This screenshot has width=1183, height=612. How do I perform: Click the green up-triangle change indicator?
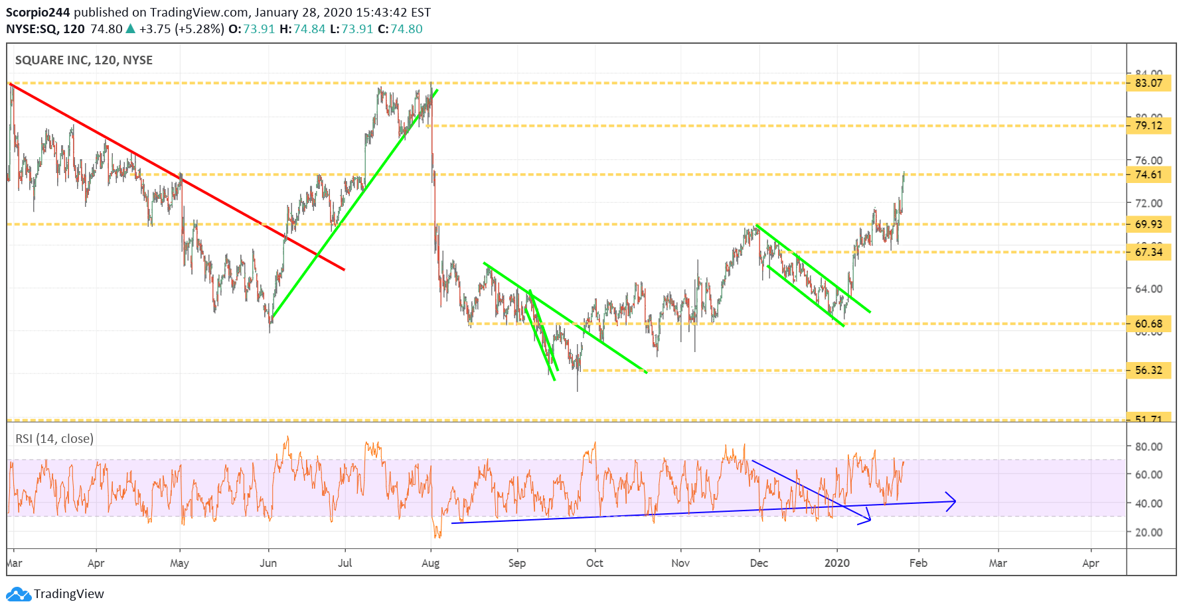click(x=131, y=29)
